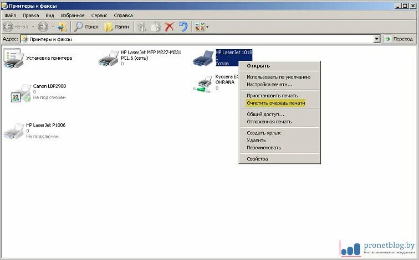
Task: Open the Справка menu
Action: [x=123, y=15]
